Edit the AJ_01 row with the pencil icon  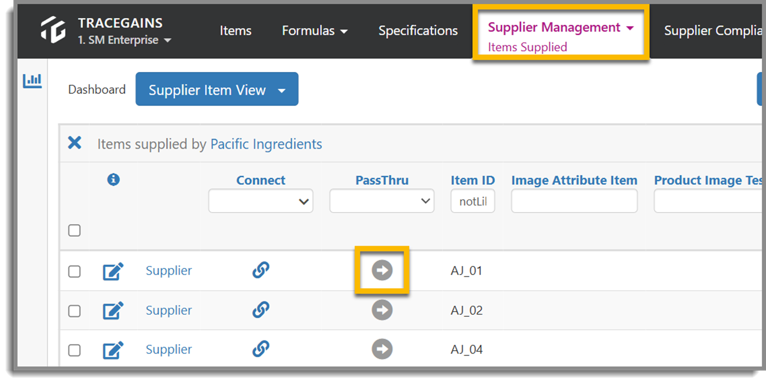point(113,271)
